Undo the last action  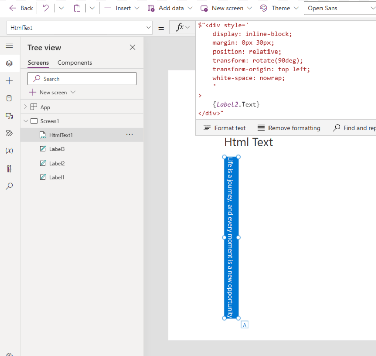pos(46,8)
